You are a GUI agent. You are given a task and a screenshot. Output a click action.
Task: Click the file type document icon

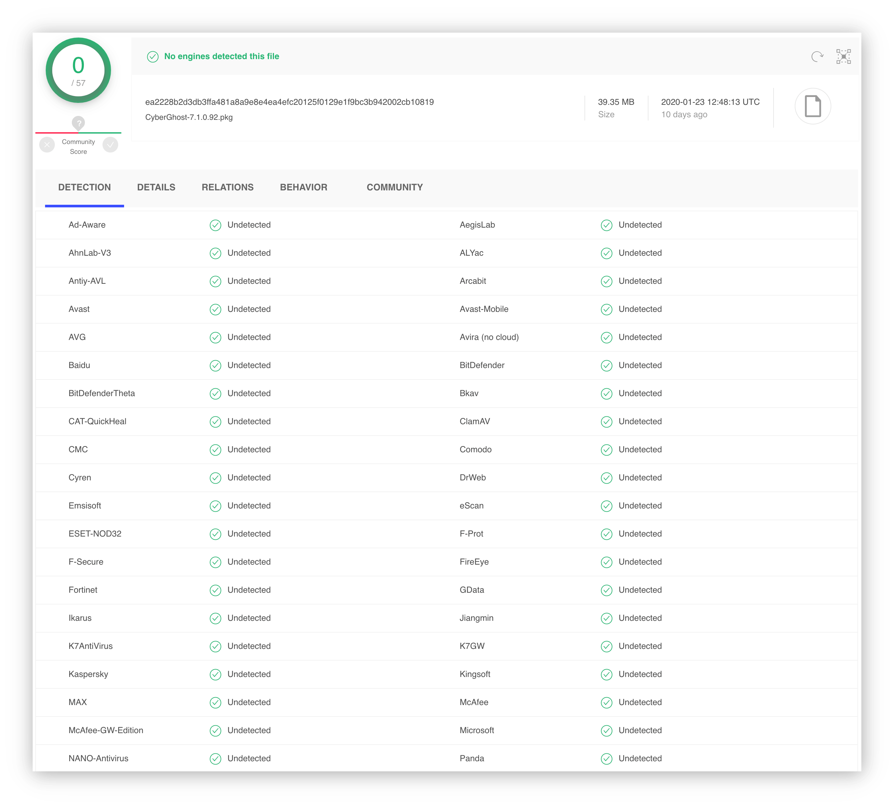pos(812,106)
